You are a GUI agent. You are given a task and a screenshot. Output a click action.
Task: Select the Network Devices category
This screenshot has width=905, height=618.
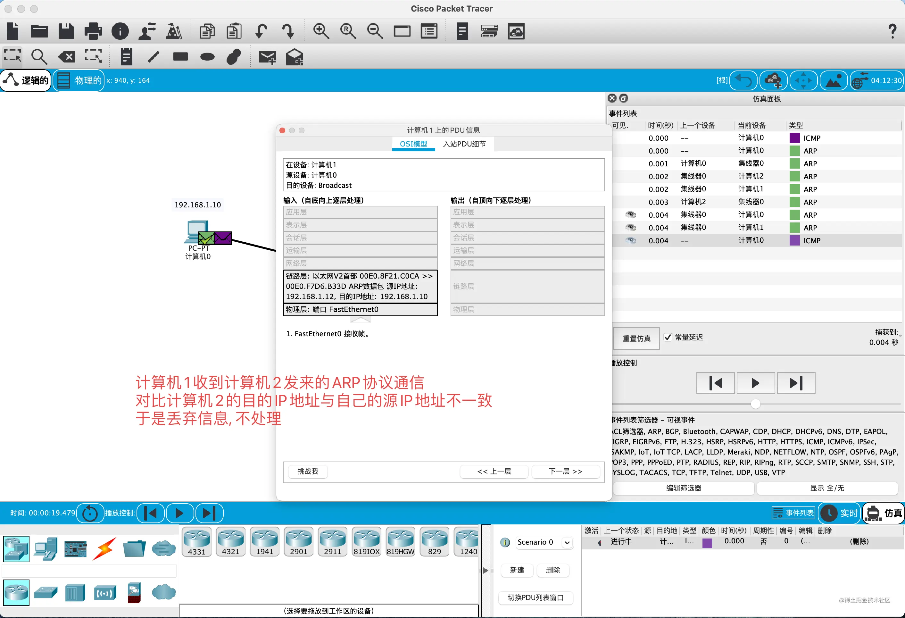click(x=16, y=549)
